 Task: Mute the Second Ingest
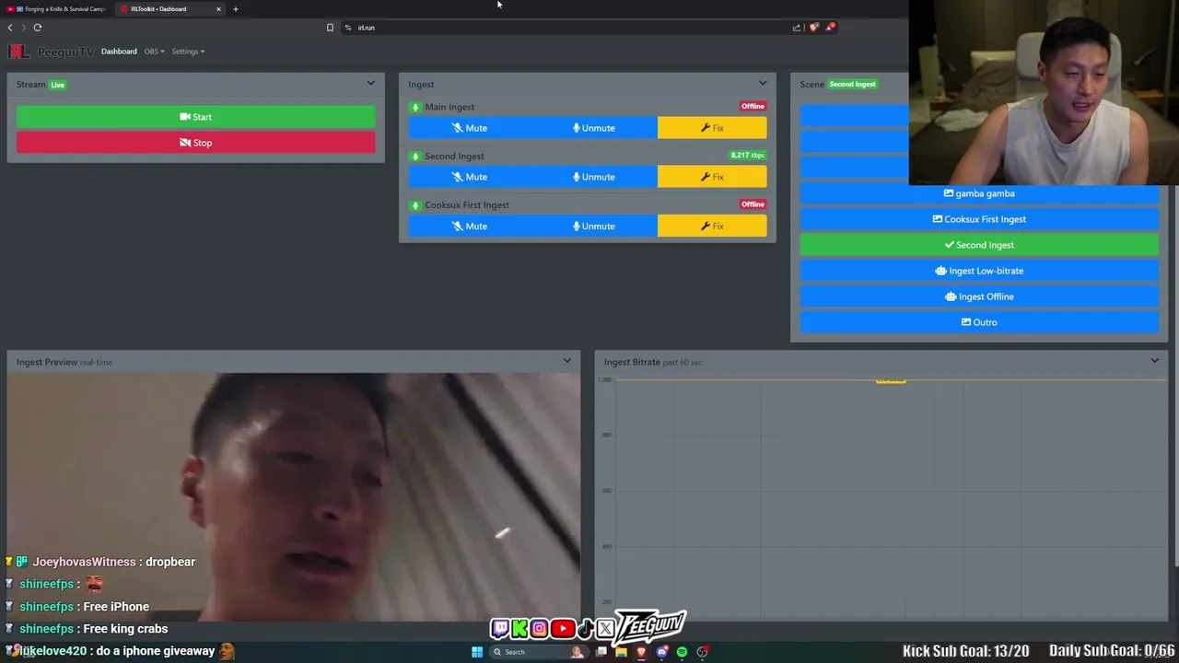pyautogui.click(x=470, y=177)
